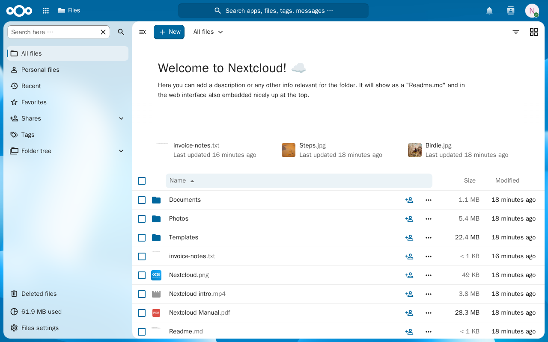
Task: Collapse the navigation with the toggle icon
Action: tap(143, 32)
